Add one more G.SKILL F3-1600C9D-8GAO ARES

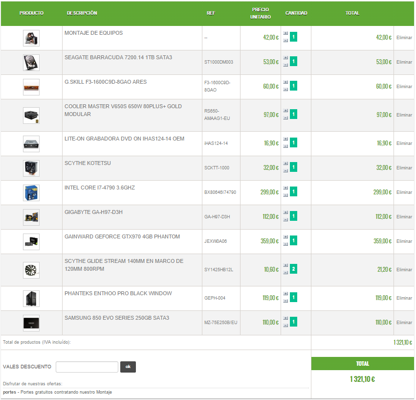pos(285,82)
